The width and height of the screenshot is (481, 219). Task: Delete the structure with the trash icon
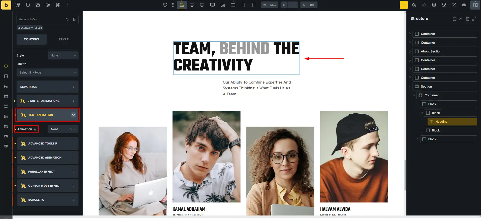(x=467, y=19)
